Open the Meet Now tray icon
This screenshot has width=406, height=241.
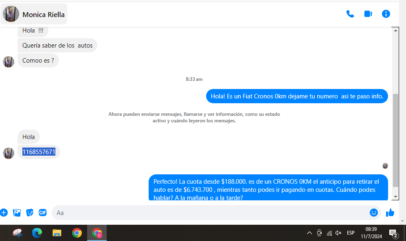click(319, 233)
